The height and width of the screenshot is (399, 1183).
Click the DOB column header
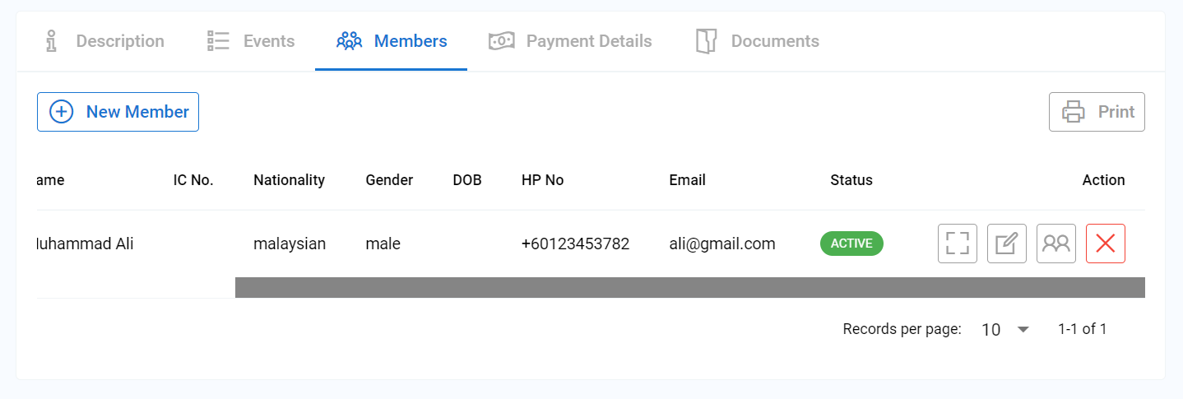pyautogui.click(x=467, y=180)
